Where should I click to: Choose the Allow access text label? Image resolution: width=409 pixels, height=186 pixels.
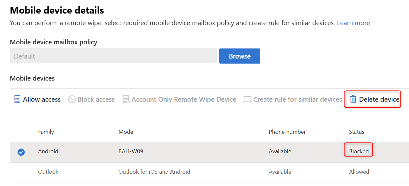pos(42,99)
